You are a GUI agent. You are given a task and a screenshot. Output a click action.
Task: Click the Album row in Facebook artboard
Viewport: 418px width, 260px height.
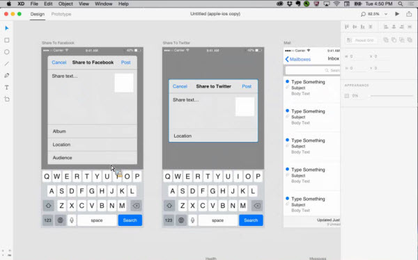[x=92, y=131]
